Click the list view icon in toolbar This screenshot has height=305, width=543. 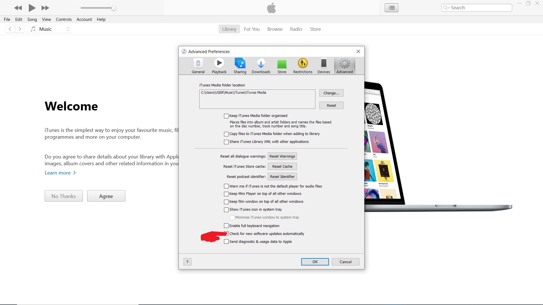[x=391, y=8]
